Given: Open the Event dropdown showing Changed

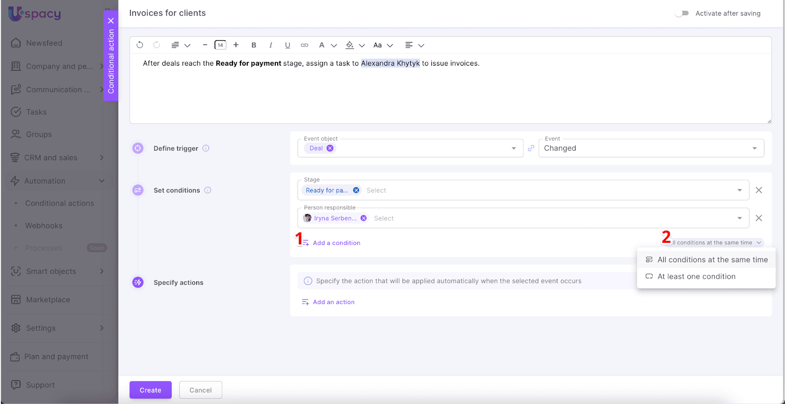Looking at the screenshot, I should (651, 148).
